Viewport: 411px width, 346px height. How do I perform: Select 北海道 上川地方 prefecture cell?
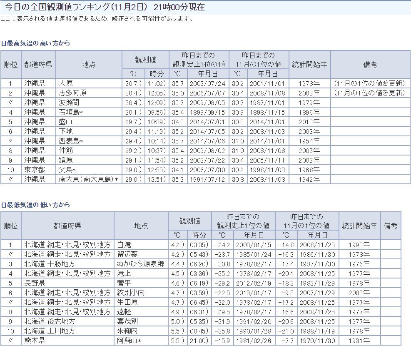pyautogui.click(x=67, y=331)
